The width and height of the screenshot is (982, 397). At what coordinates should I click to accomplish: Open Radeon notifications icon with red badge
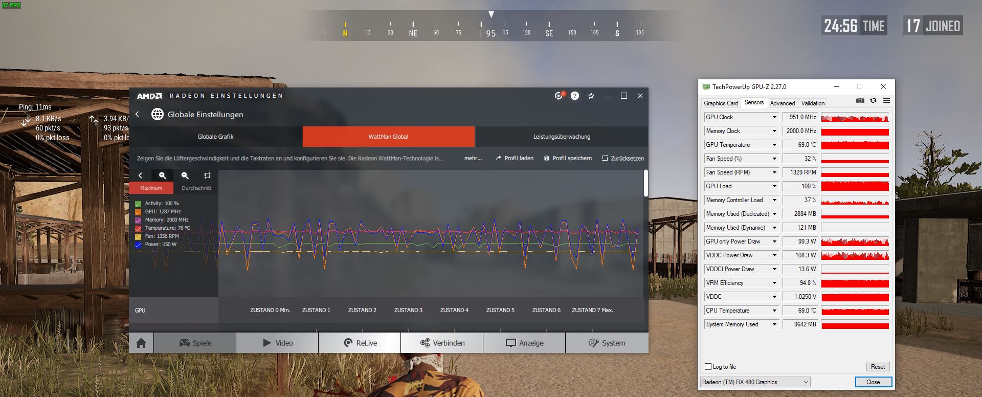pos(559,96)
